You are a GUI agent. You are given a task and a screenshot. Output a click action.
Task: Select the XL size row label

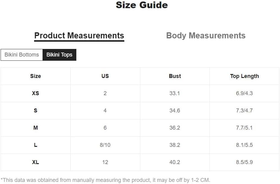point(36,162)
